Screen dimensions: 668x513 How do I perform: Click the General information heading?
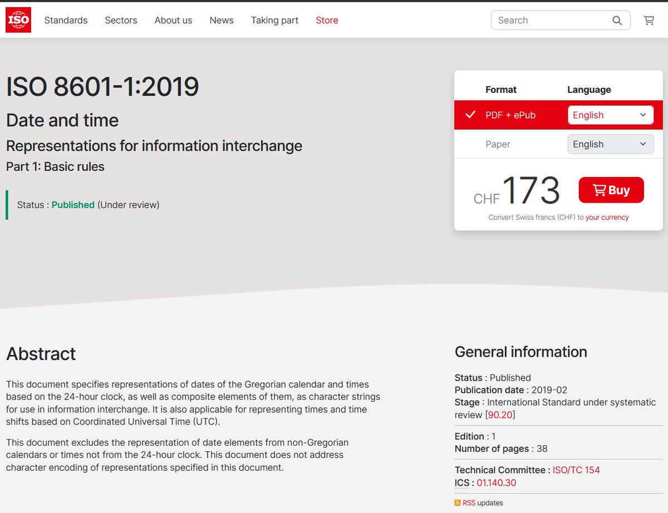click(x=521, y=352)
